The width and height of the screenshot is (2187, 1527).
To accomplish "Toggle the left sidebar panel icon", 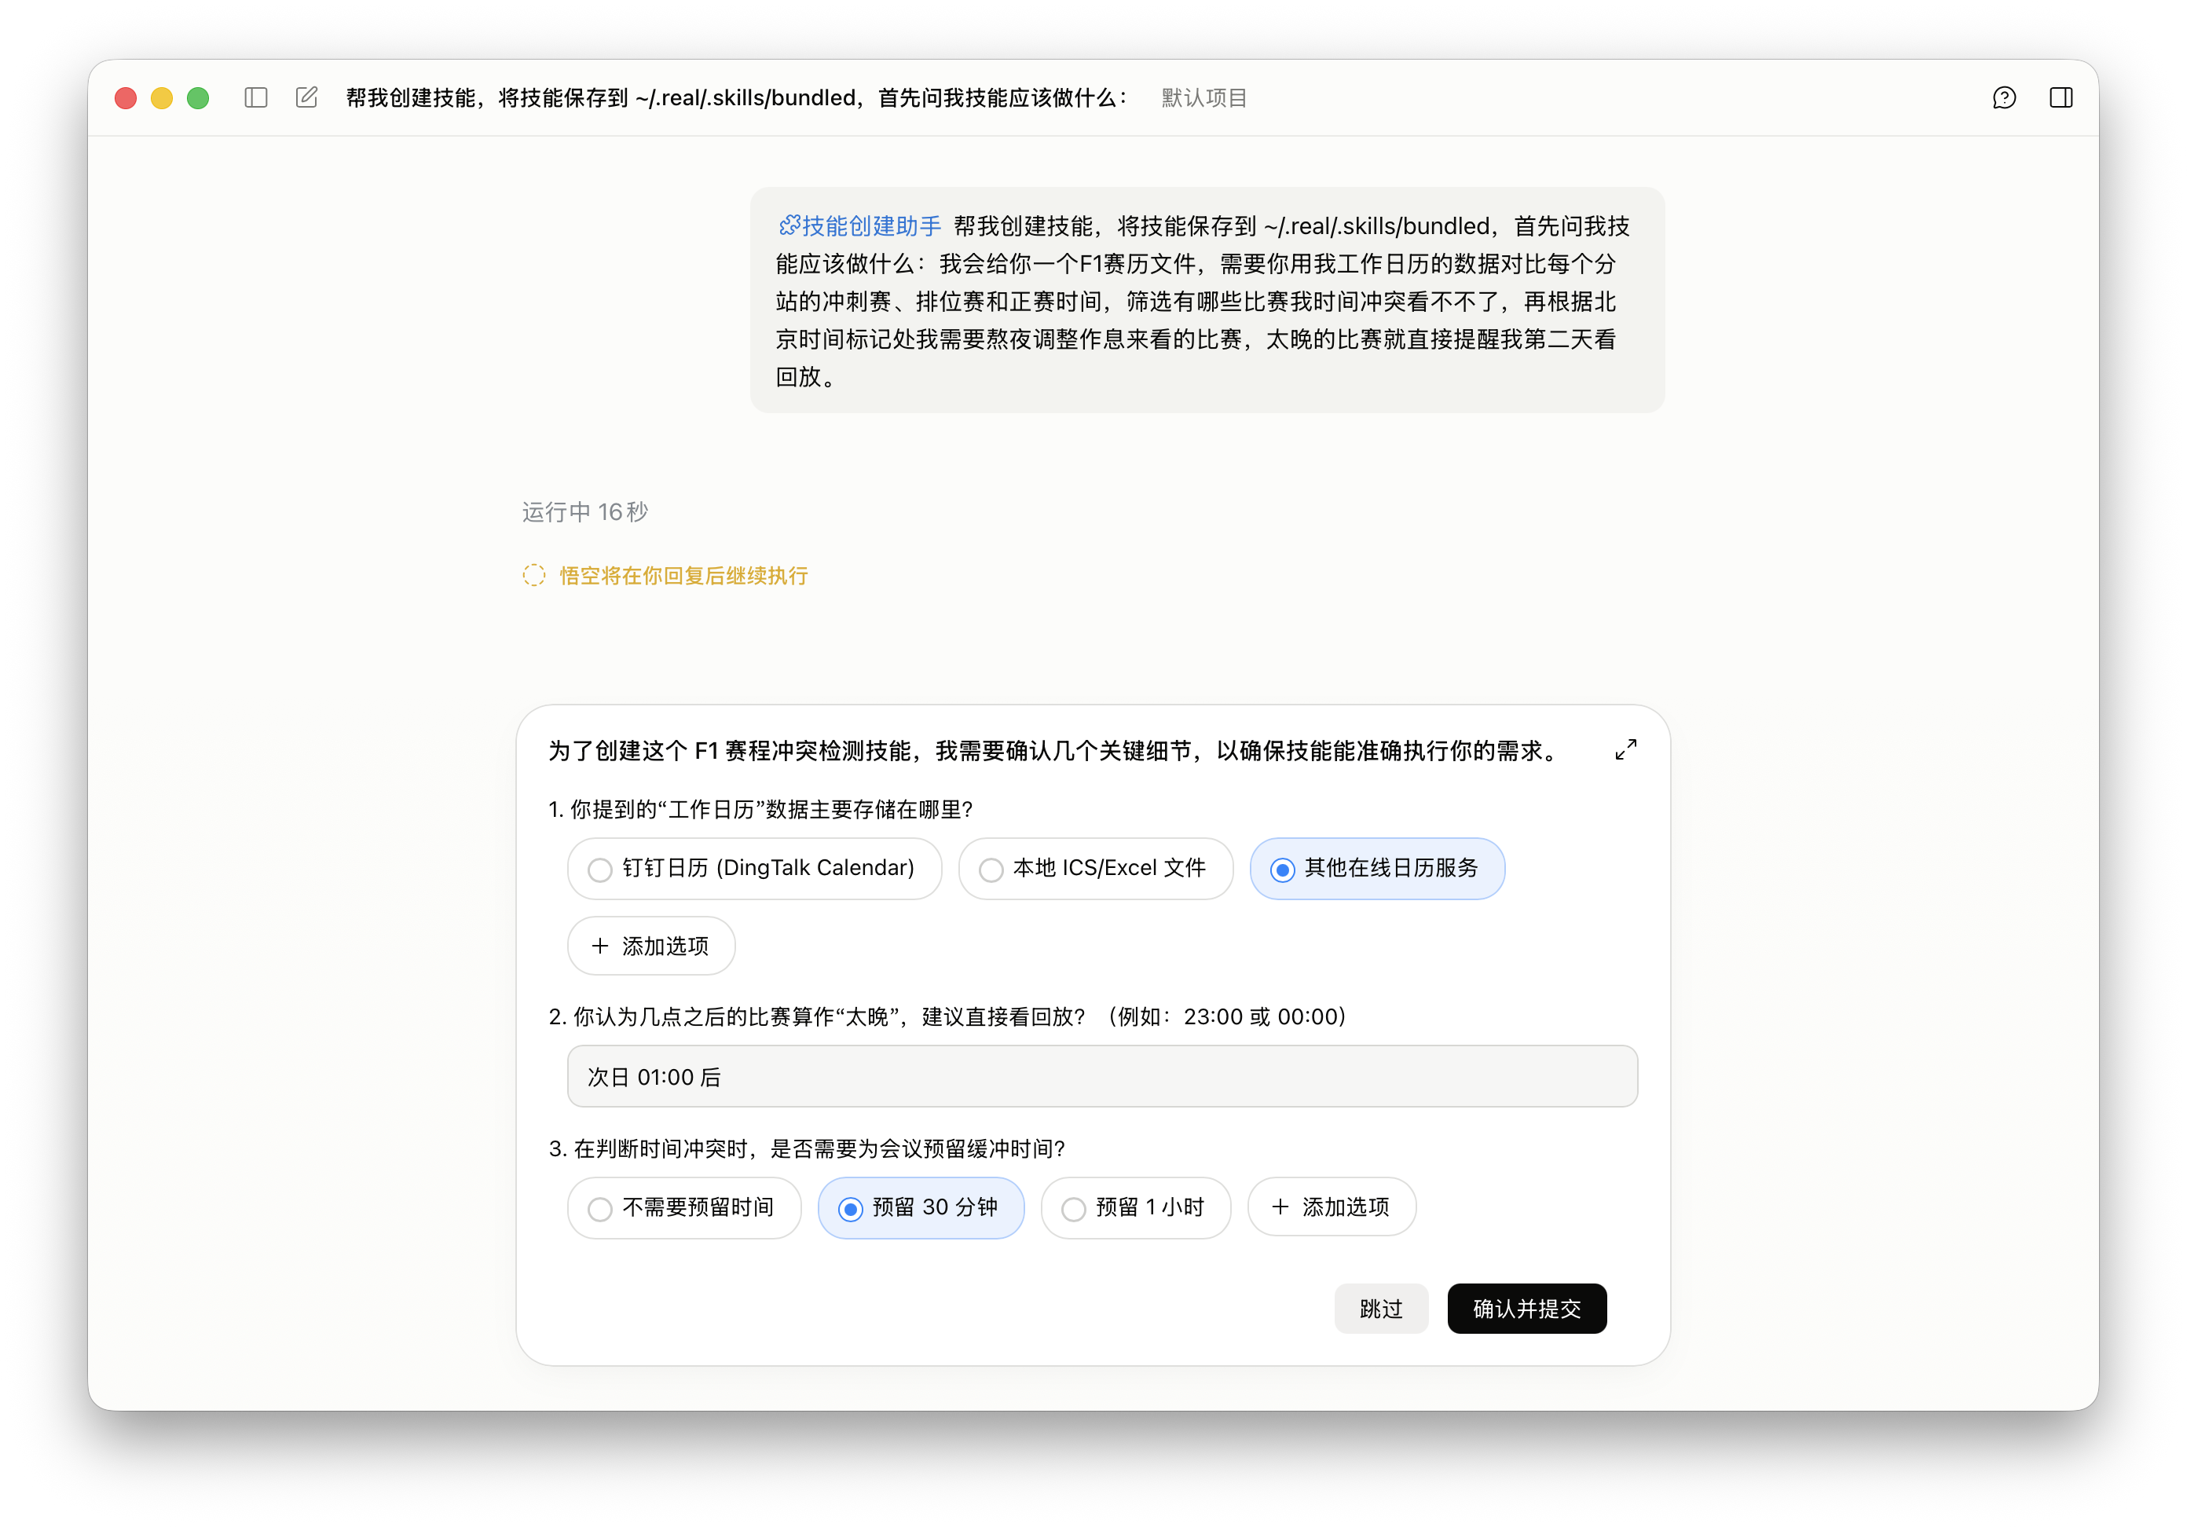I will 255,97.
